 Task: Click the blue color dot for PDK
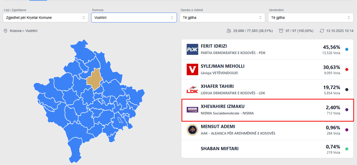[347, 50]
